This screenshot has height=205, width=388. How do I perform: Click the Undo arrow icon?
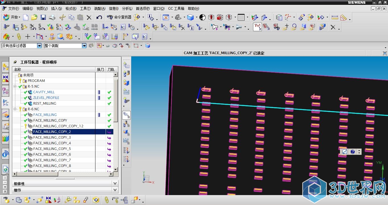pos(99,17)
